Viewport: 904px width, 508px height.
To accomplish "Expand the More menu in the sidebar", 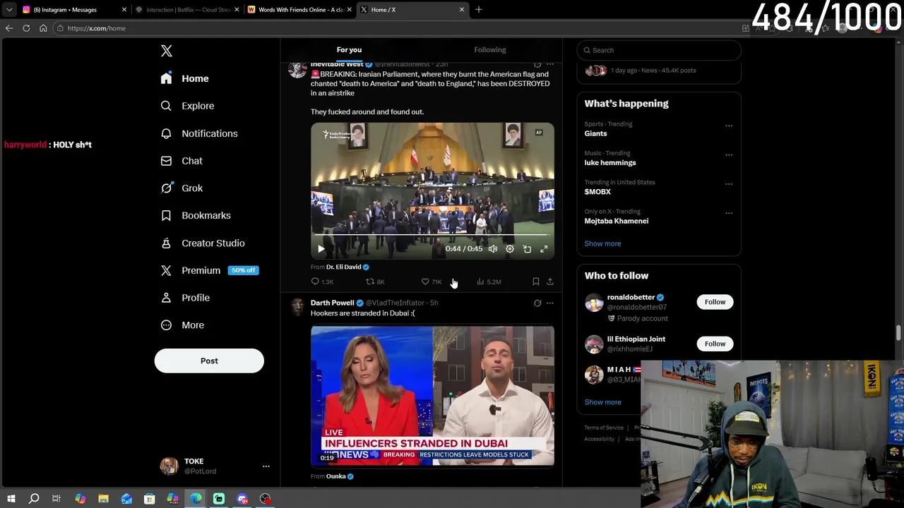I will 182,325.
